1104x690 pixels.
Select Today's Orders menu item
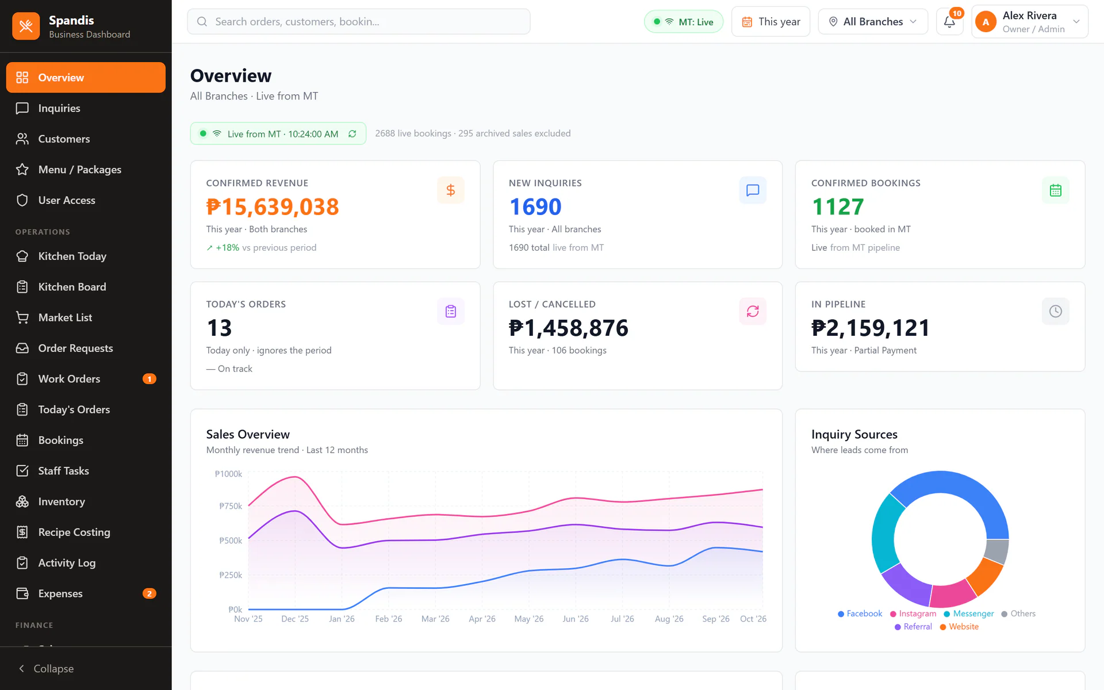point(86,409)
